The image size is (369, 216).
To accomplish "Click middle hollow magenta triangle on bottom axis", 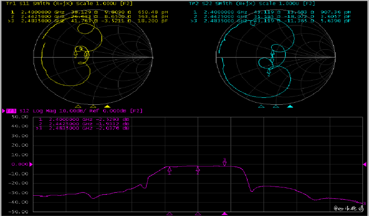I will pyautogui.click(x=198, y=213).
